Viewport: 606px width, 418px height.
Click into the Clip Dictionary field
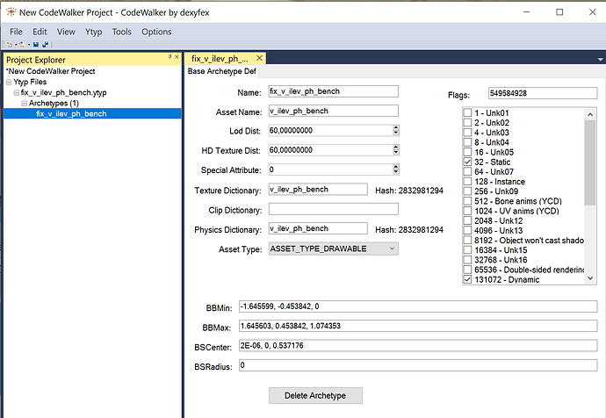pos(333,209)
